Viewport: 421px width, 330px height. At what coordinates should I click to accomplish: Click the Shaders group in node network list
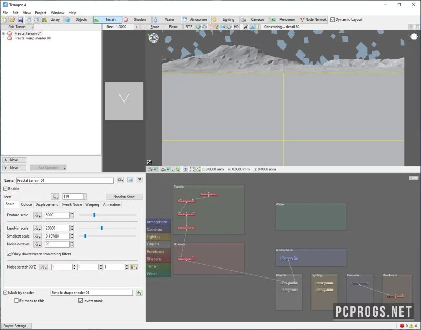(158, 259)
